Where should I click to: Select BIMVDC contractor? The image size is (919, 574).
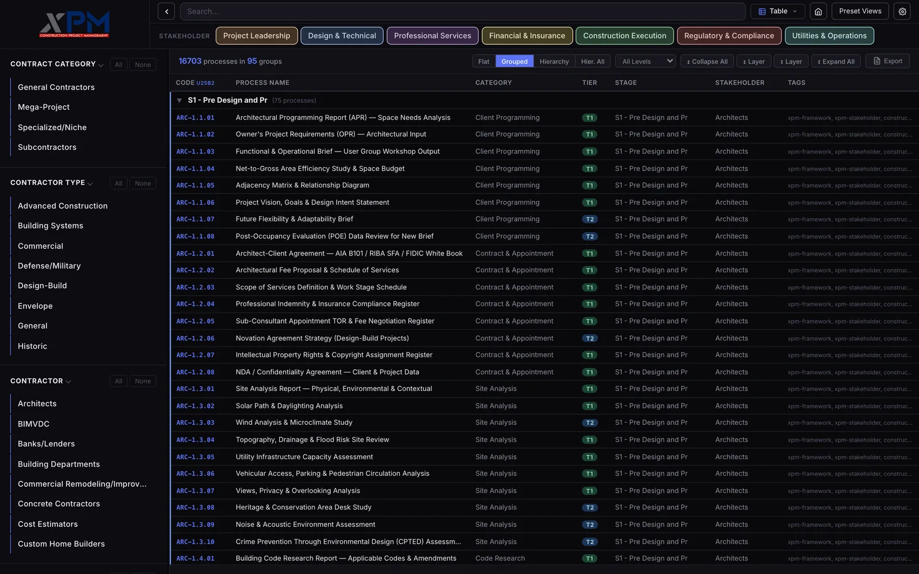[34, 424]
